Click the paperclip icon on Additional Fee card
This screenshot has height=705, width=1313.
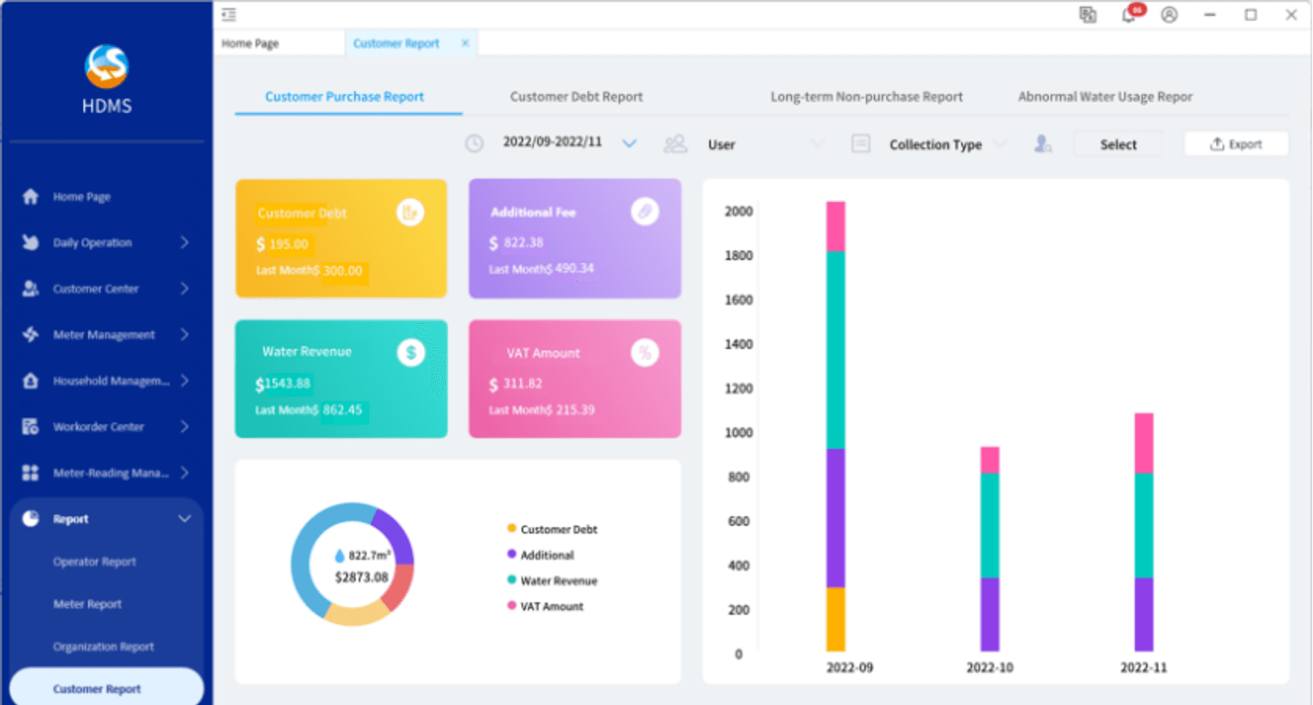pos(645,211)
